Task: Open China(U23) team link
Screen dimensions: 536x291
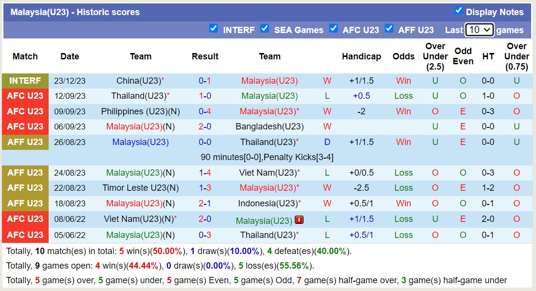Action: coord(138,81)
